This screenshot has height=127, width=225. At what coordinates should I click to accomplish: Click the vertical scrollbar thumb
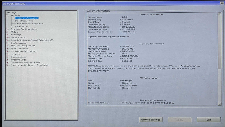point(219,43)
